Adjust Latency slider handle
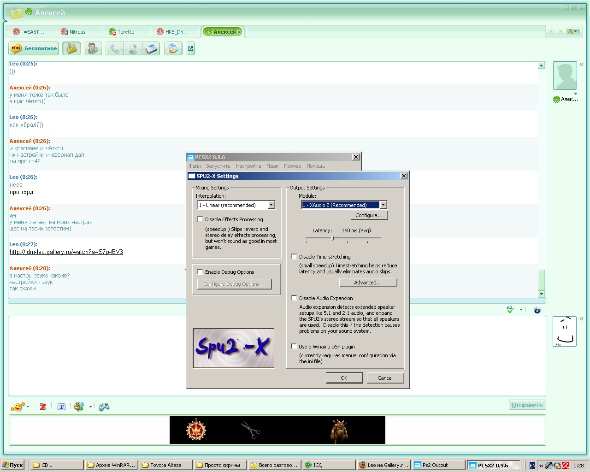590x472 pixels. 332,239
